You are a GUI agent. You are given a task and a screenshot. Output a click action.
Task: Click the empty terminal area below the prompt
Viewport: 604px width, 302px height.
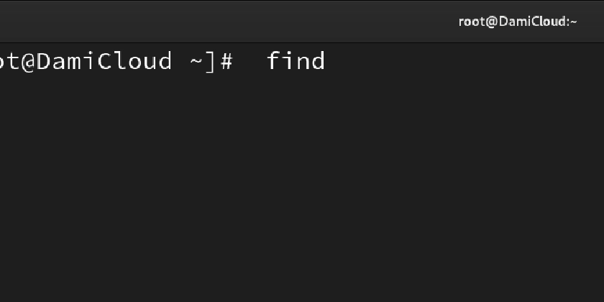click(302, 185)
